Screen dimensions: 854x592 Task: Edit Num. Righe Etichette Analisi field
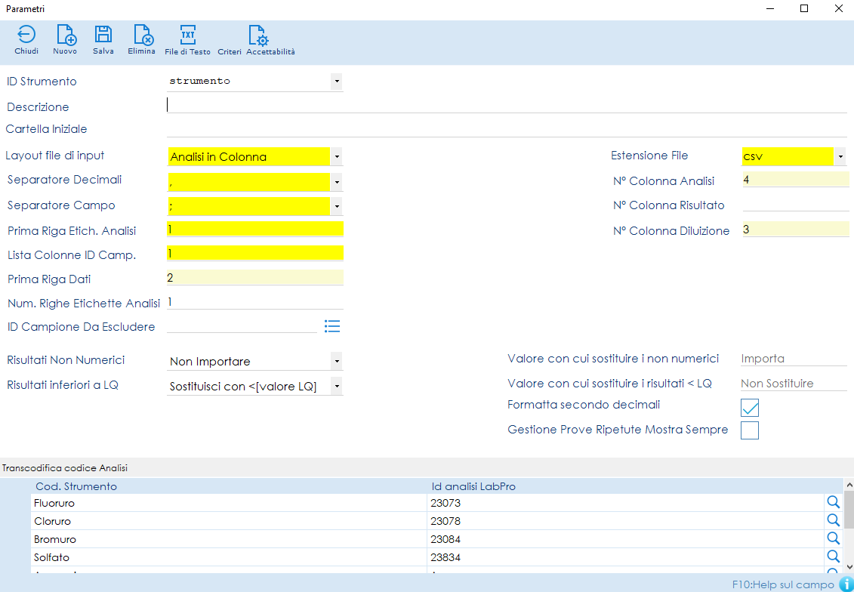click(x=255, y=302)
